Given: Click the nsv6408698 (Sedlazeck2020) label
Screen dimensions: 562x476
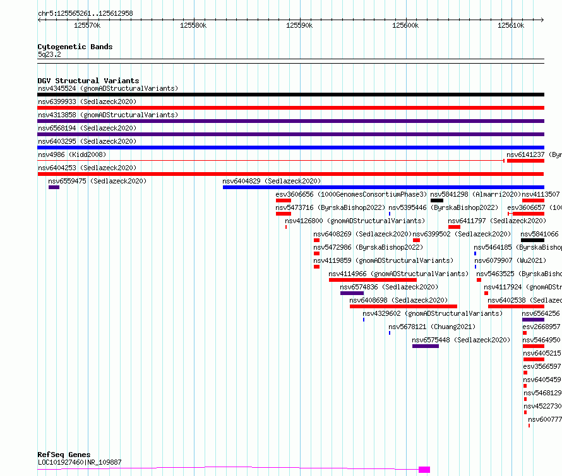Looking at the screenshot, I should click(398, 300).
